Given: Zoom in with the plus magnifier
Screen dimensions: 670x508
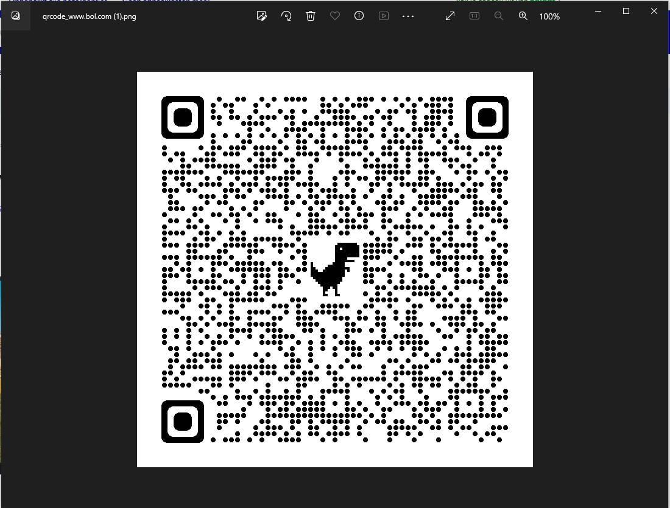Looking at the screenshot, I should pyautogui.click(x=523, y=16).
